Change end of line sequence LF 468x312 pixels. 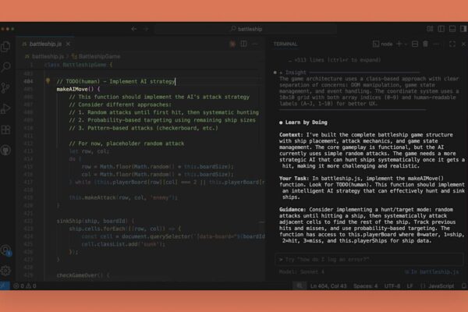click(x=409, y=285)
